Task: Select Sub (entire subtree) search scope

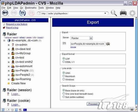Action: point(64,97)
